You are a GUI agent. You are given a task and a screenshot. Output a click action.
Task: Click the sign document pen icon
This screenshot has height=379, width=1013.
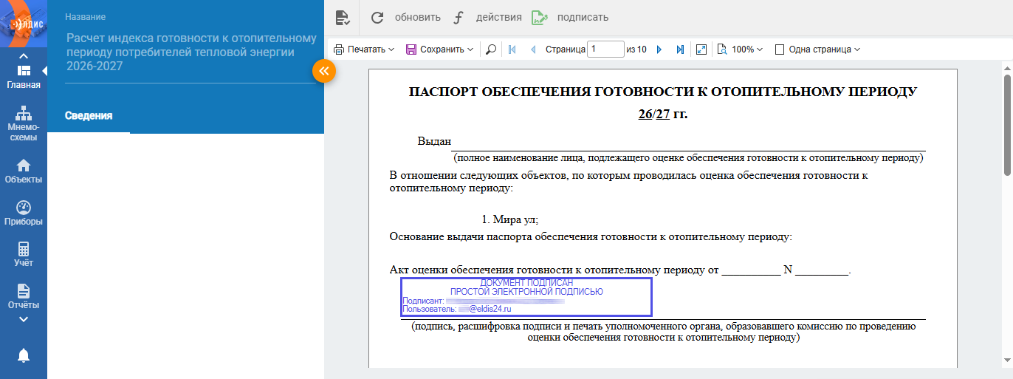click(540, 17)
